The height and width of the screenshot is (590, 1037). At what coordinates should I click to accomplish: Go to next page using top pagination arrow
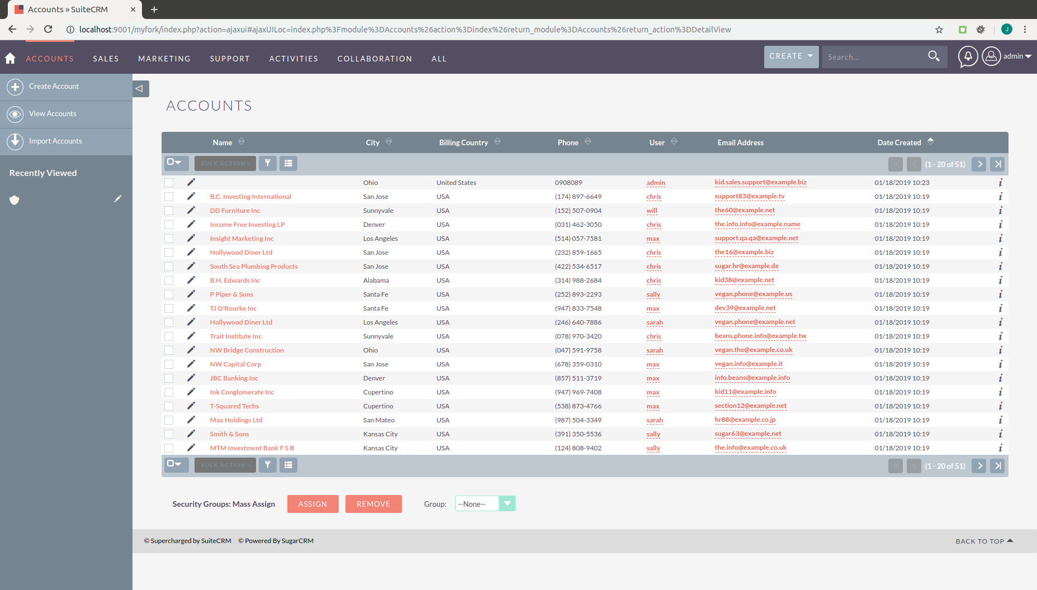pyautogui.click(x=979, y=164)
